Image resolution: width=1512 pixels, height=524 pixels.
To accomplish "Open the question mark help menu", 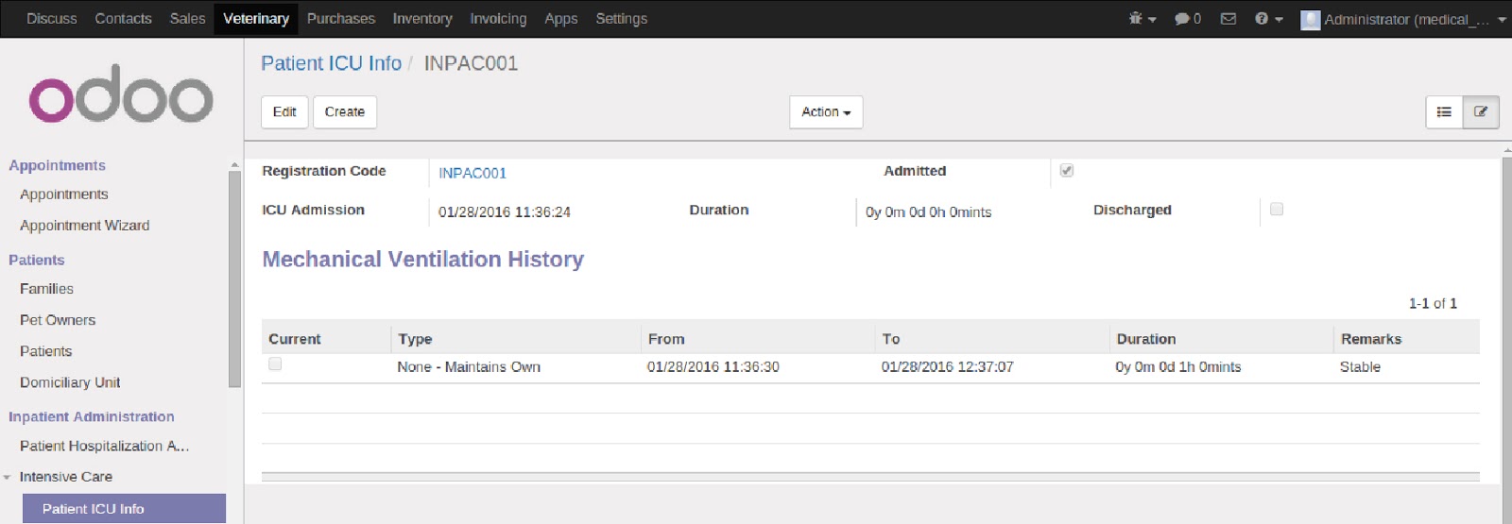I will [1268, 19].
